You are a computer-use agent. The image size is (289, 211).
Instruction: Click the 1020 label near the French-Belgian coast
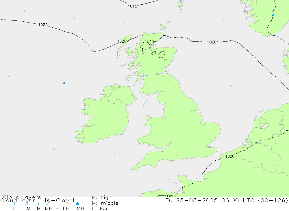[x=230, y=156]
